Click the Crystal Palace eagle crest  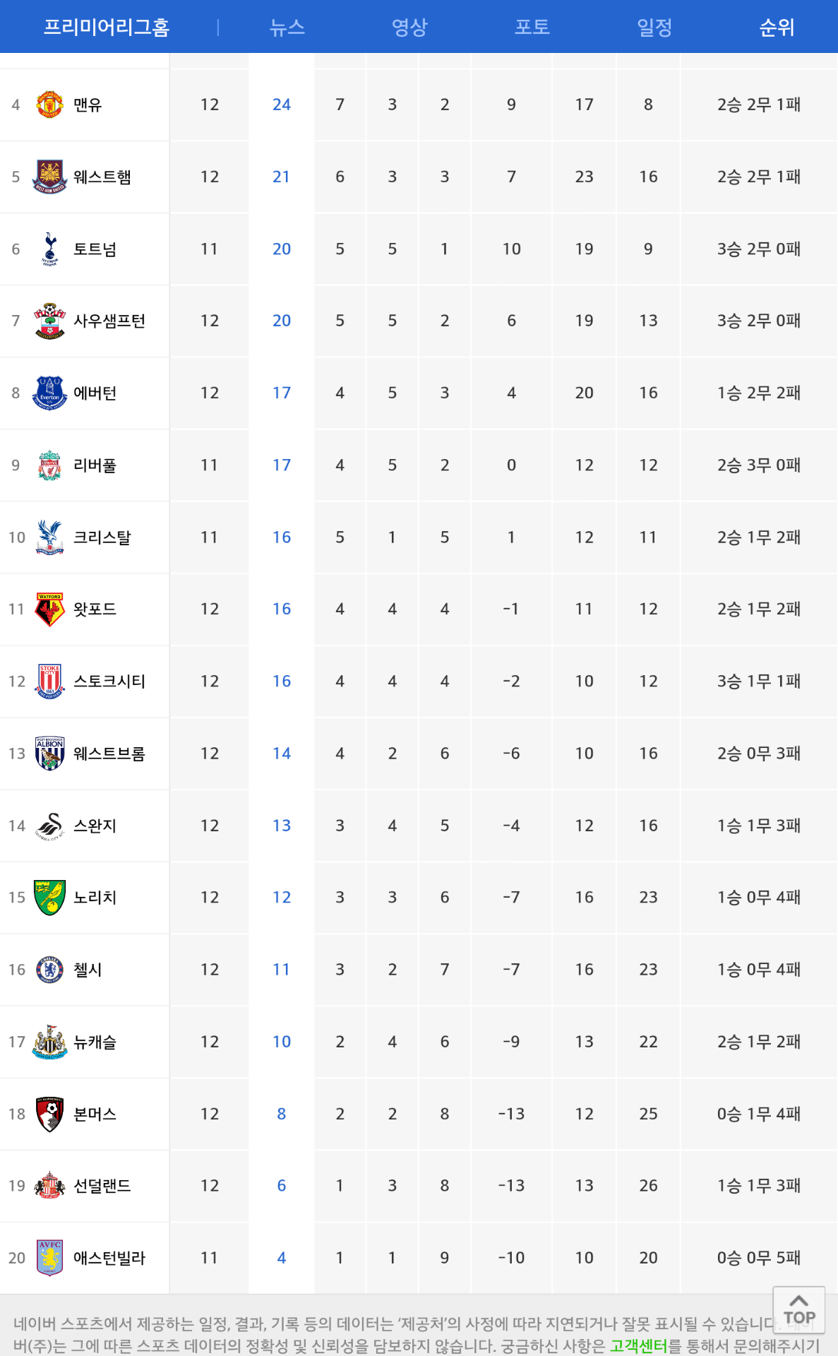(49, 537)
